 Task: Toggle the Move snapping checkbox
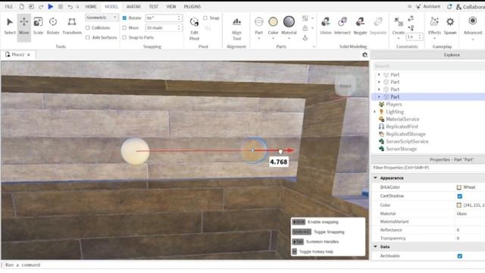[124, 27]
